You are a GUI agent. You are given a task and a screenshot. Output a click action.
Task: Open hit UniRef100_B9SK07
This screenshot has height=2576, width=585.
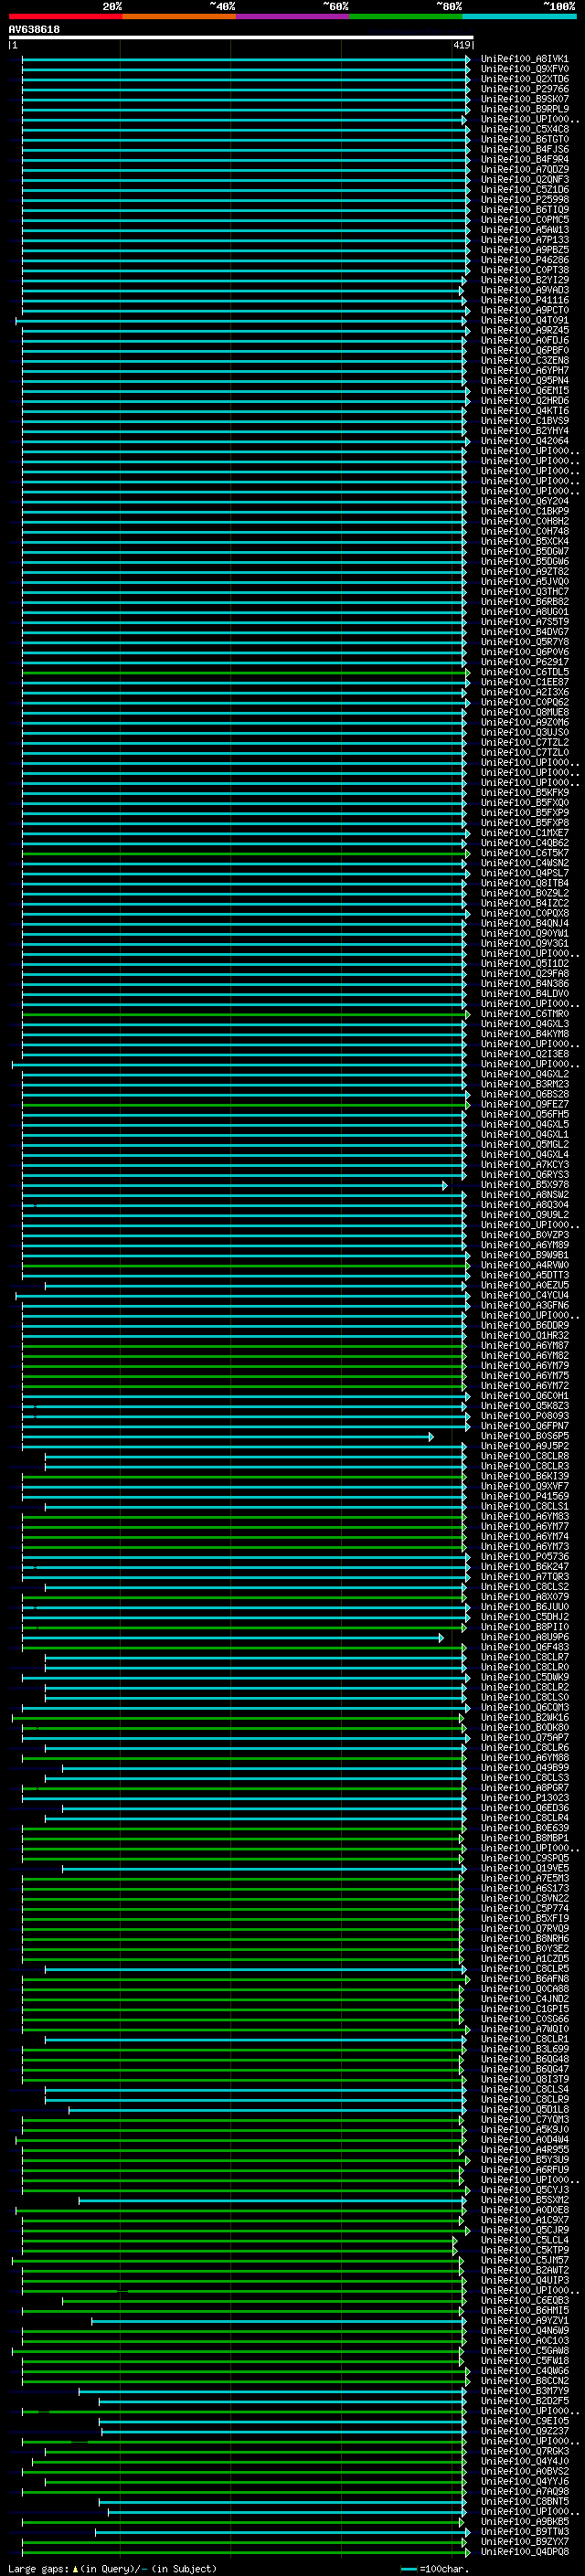524,99
